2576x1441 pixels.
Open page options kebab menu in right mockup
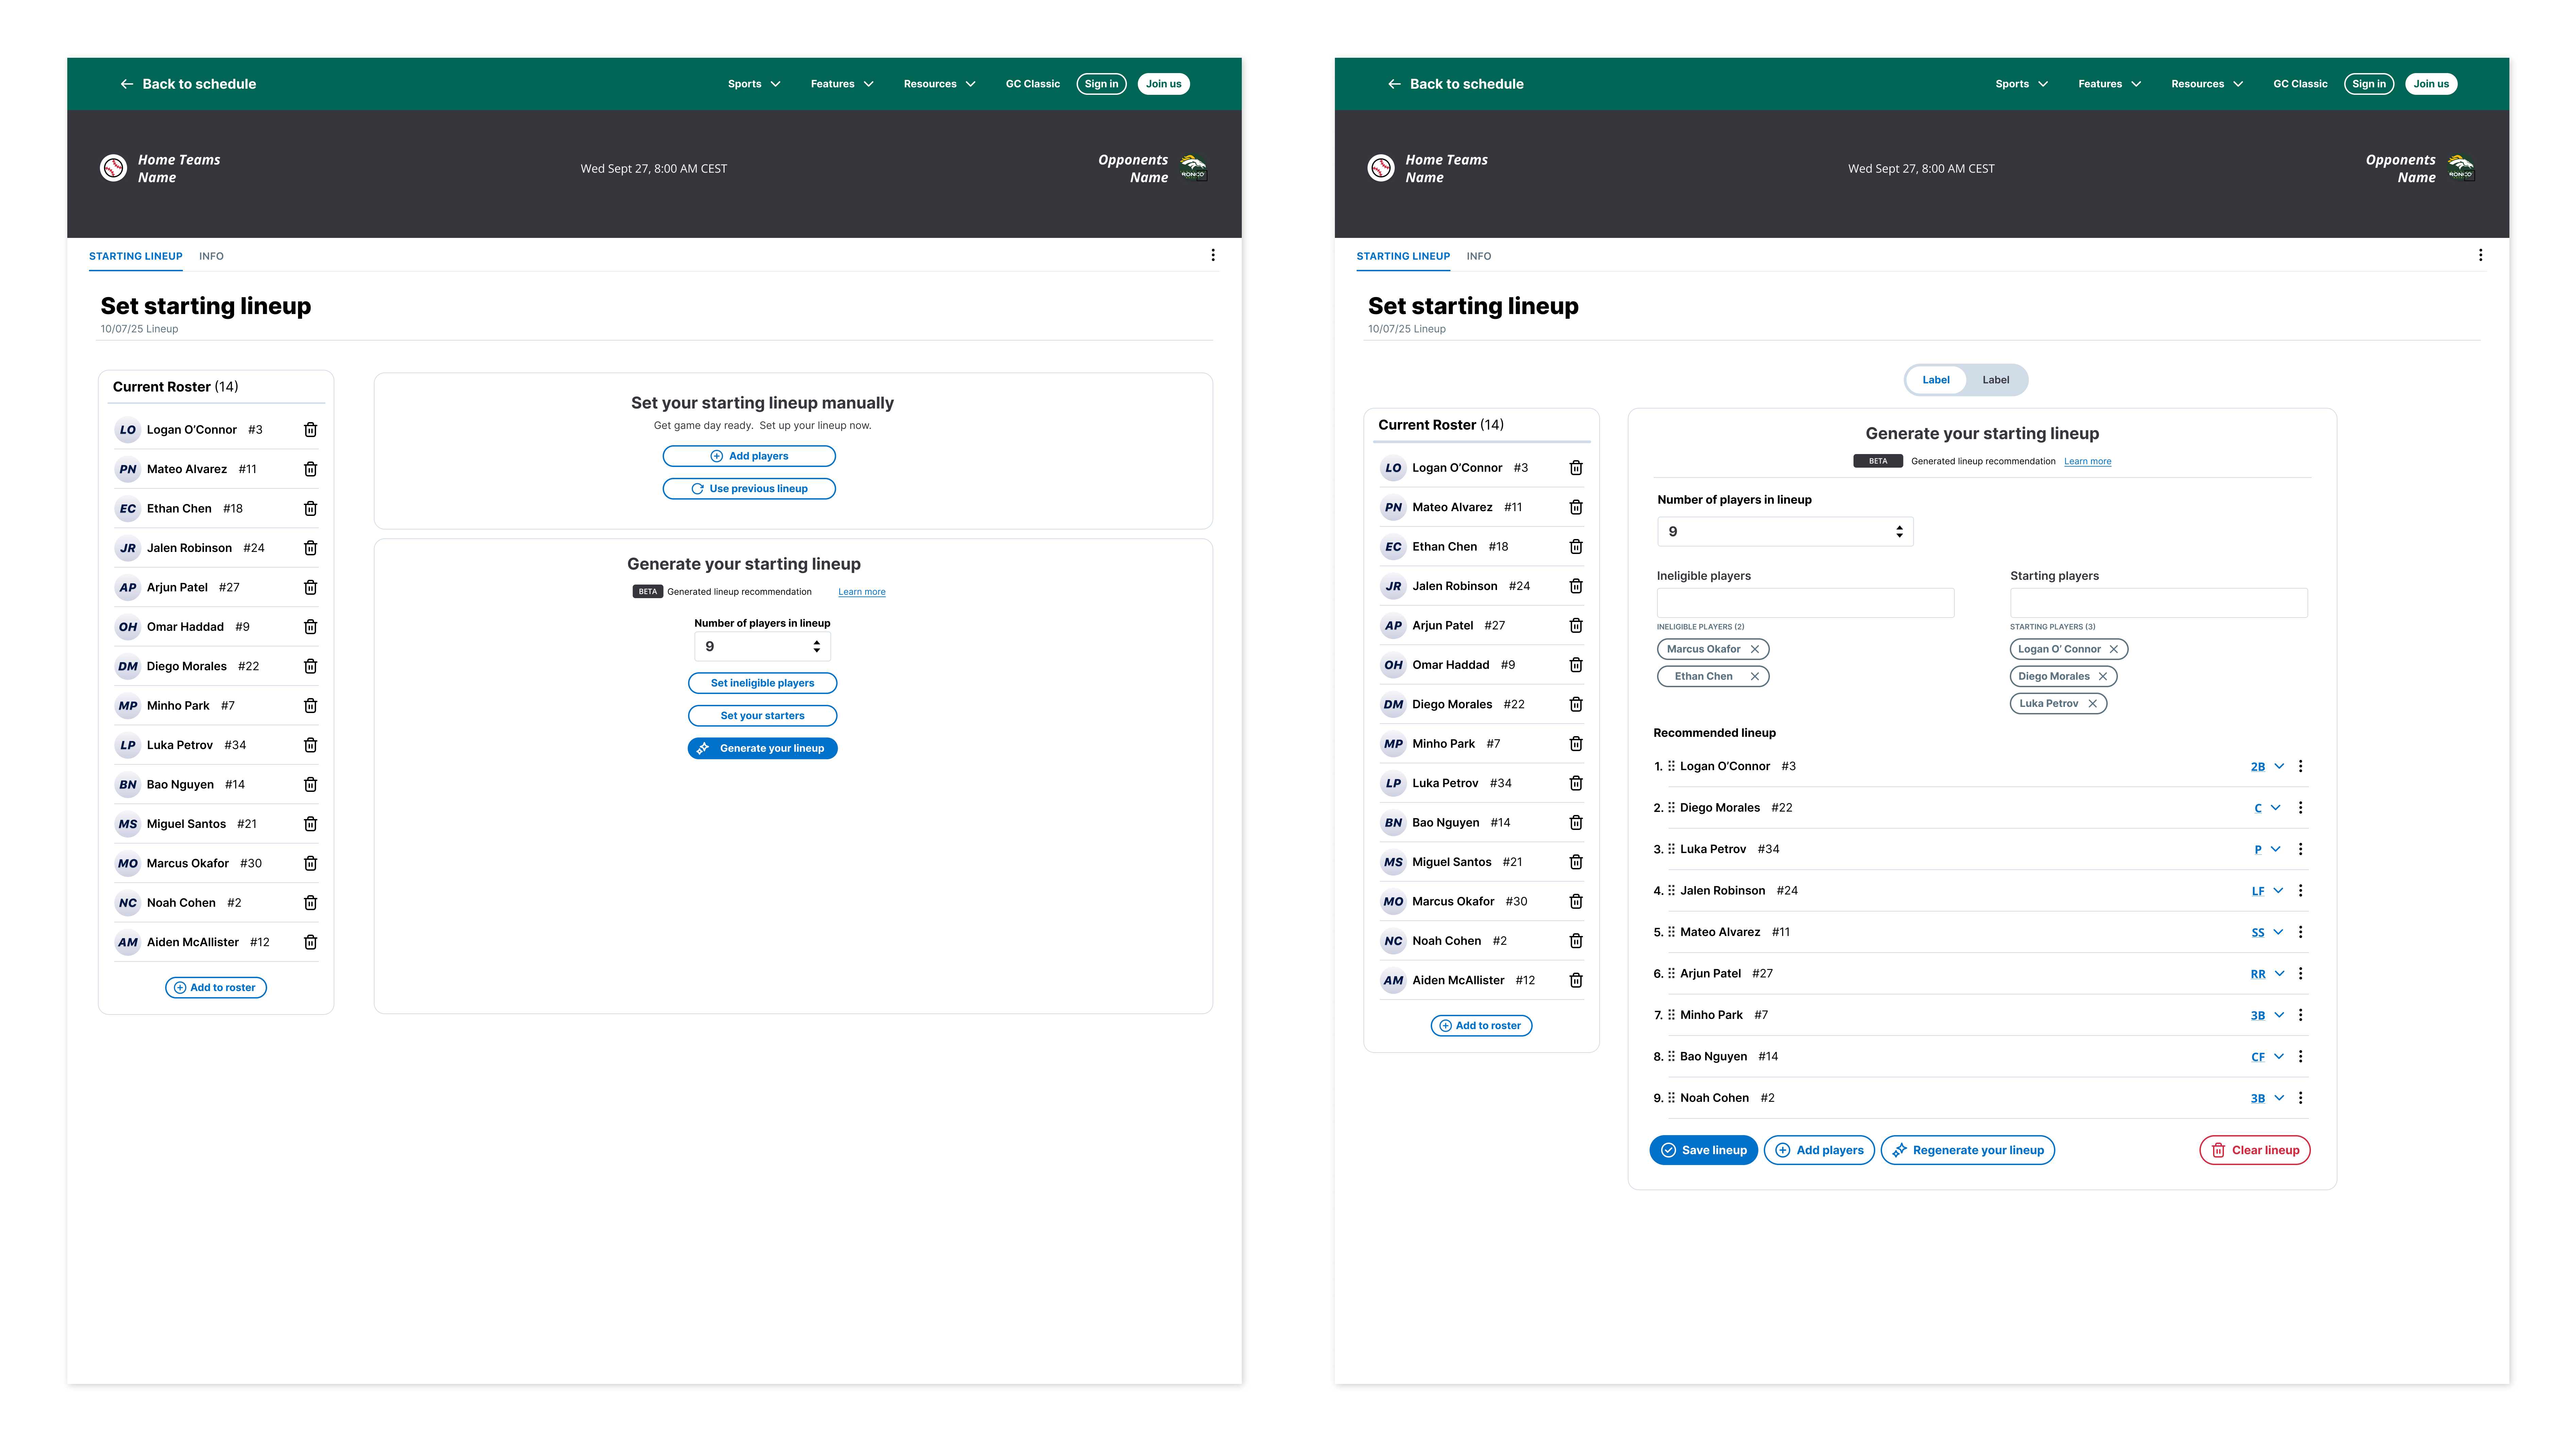2480,255
